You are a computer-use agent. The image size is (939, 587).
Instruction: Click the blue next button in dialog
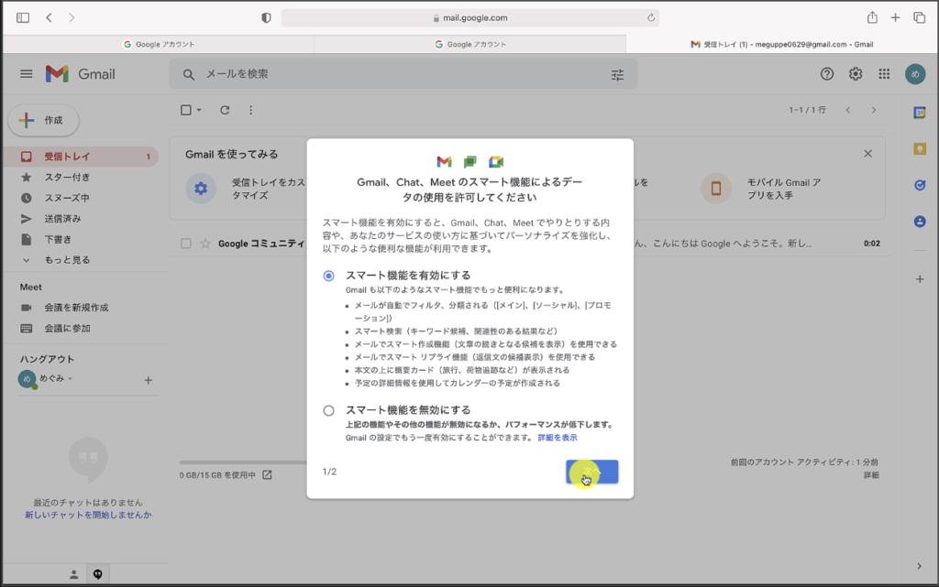592,472
